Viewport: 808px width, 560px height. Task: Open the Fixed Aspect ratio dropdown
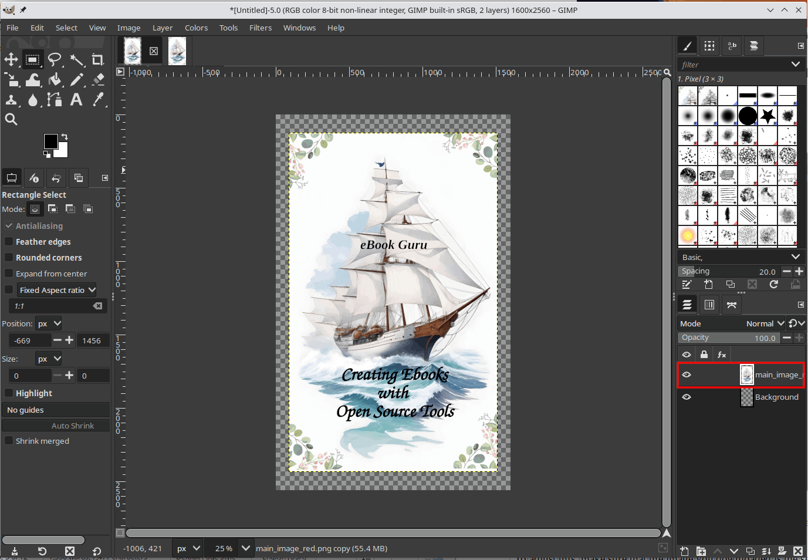[x=57, y=290]
